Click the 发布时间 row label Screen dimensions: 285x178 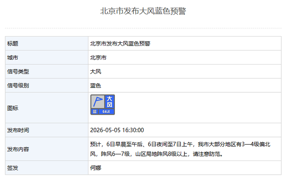click(18, 130)
